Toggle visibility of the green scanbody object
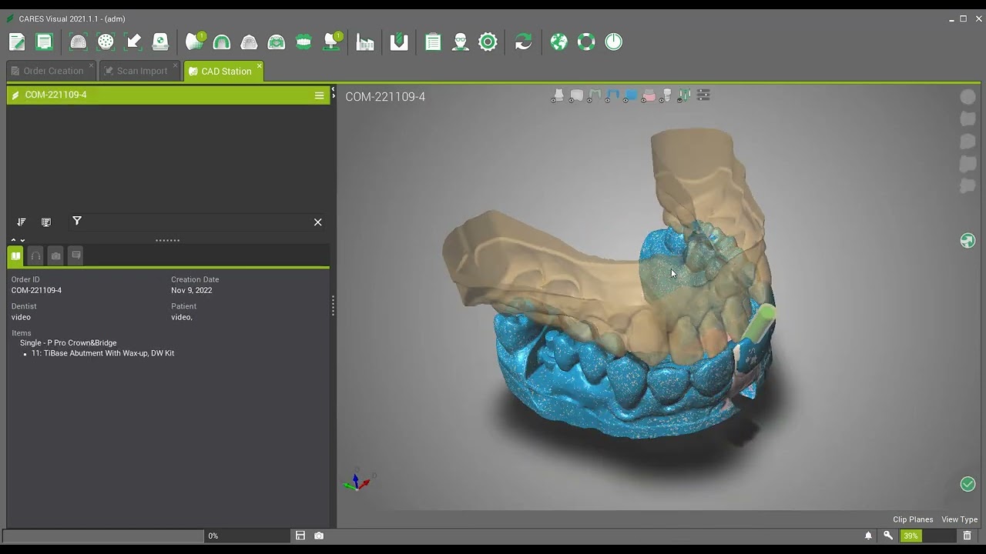This screenshot has width=986, height=554. 684,96
